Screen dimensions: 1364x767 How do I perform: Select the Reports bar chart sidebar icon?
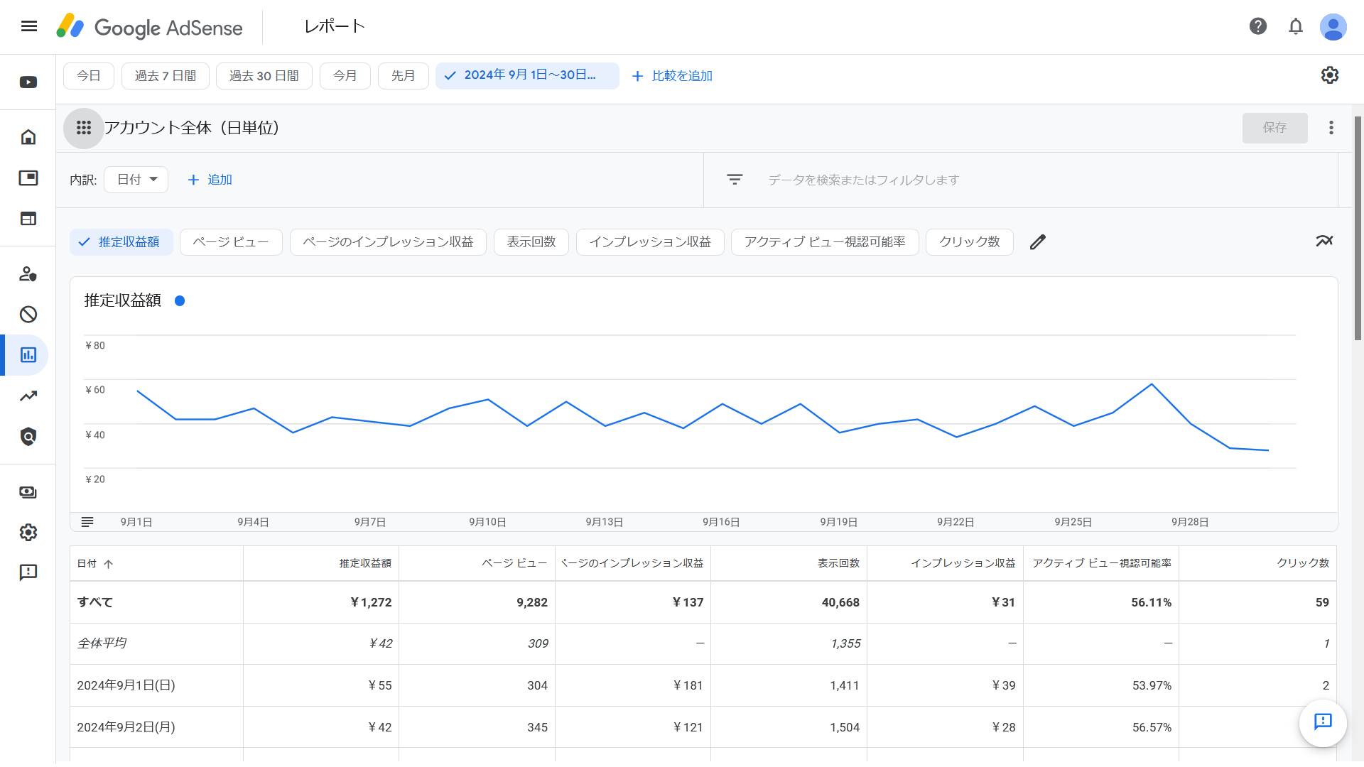tap(28, 355)
